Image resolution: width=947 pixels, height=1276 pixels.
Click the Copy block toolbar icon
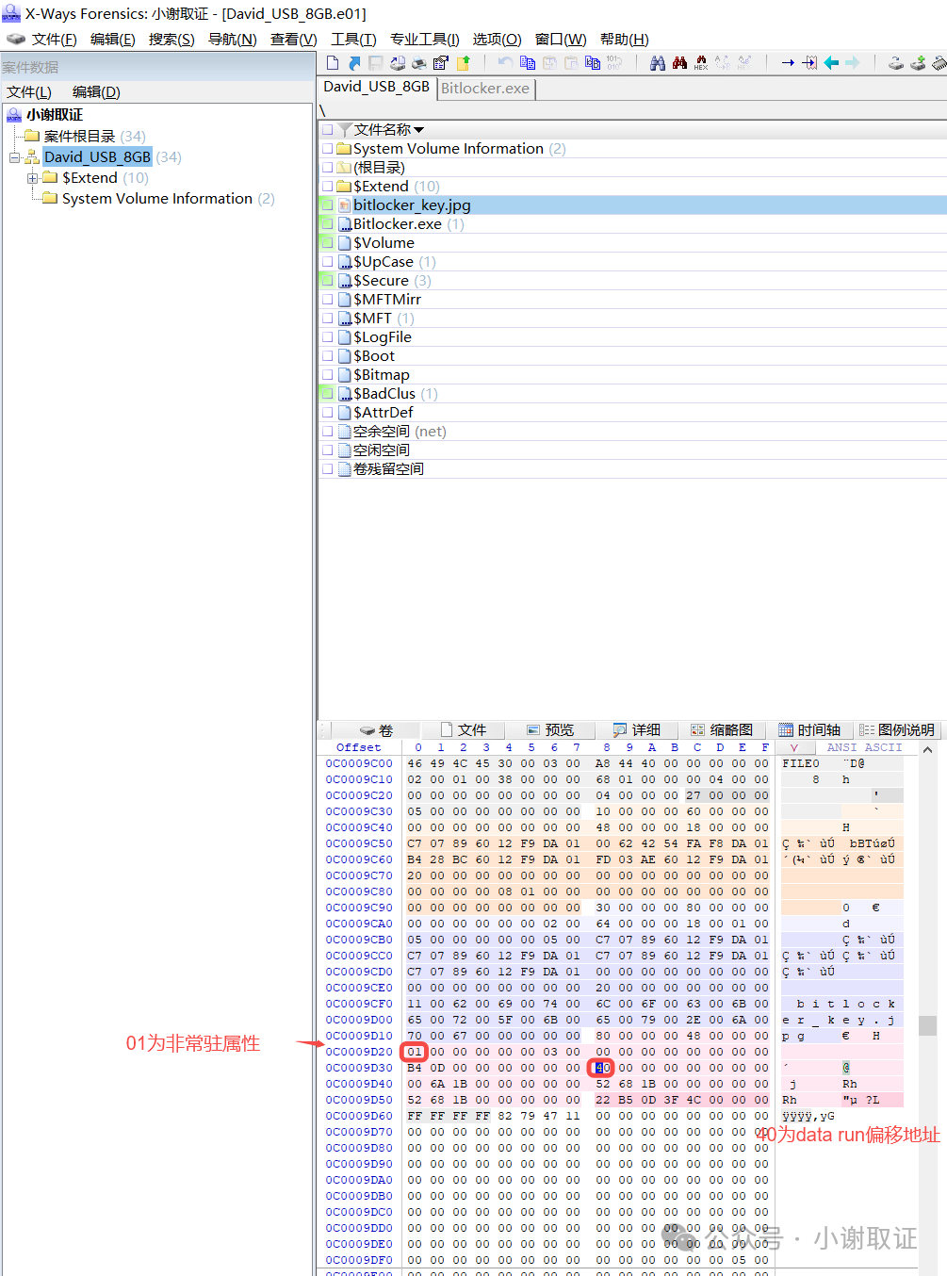pyautogui.click(x=528, y=63)
